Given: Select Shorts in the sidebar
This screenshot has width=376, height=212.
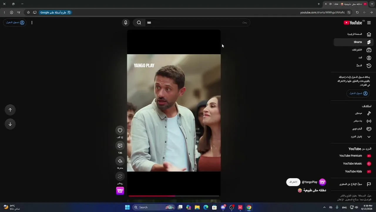Looking at the screenshot, I should [354, 42].
